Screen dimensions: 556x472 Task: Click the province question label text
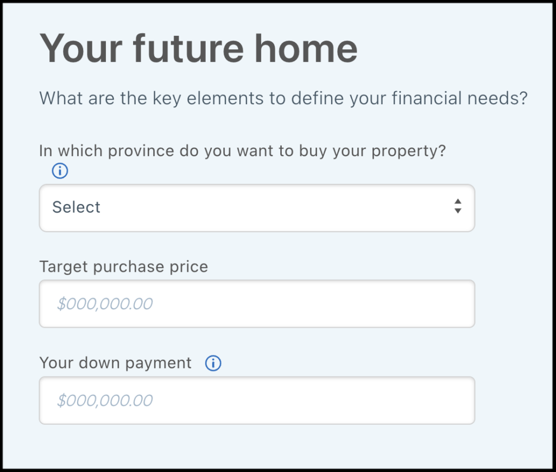[x=242, y=150]
